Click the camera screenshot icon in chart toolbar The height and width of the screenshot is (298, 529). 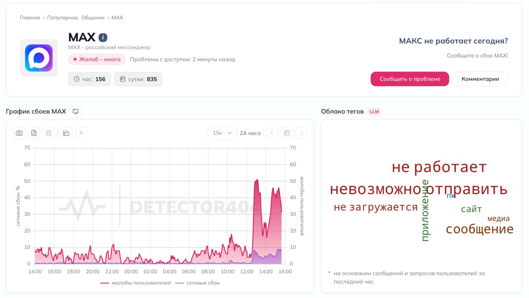pos(19,133)
